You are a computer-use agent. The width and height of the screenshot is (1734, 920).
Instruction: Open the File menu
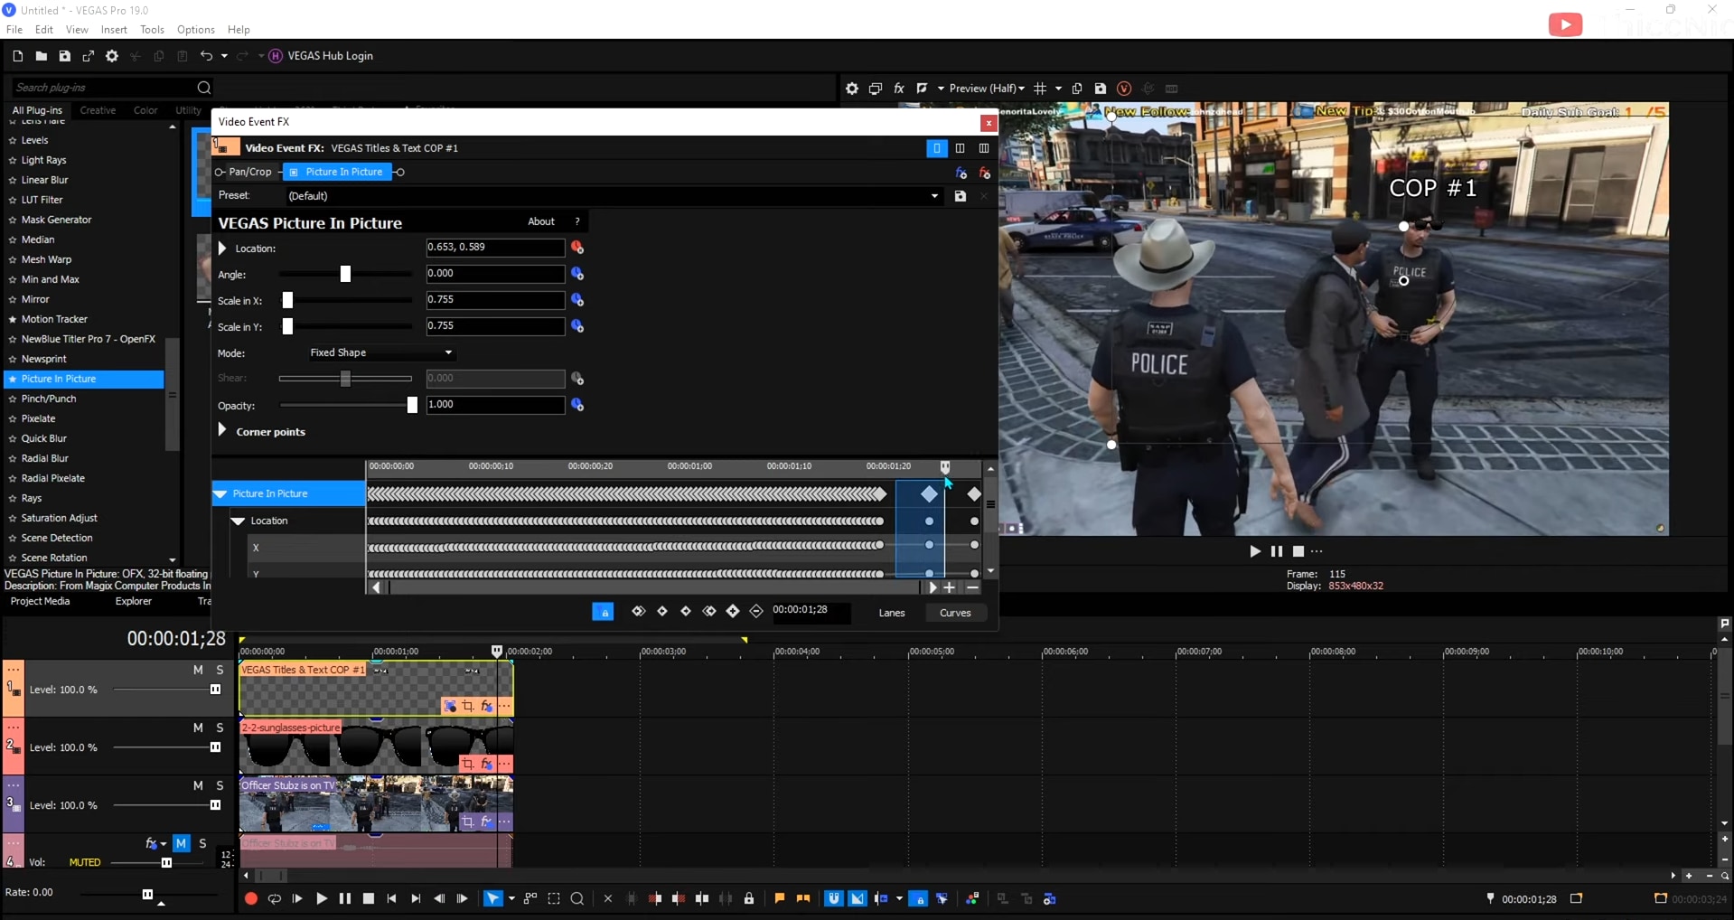[14, 30]
